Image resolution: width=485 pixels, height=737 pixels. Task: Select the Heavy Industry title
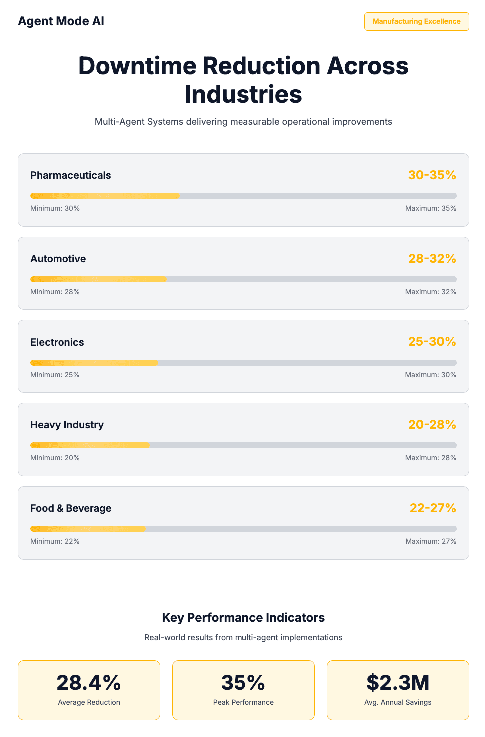click(x=67, y=425)
